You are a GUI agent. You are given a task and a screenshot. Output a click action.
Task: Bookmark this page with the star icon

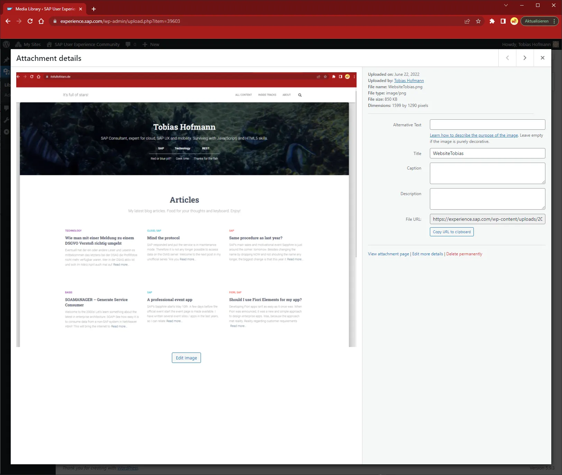[x=478, y=21]
